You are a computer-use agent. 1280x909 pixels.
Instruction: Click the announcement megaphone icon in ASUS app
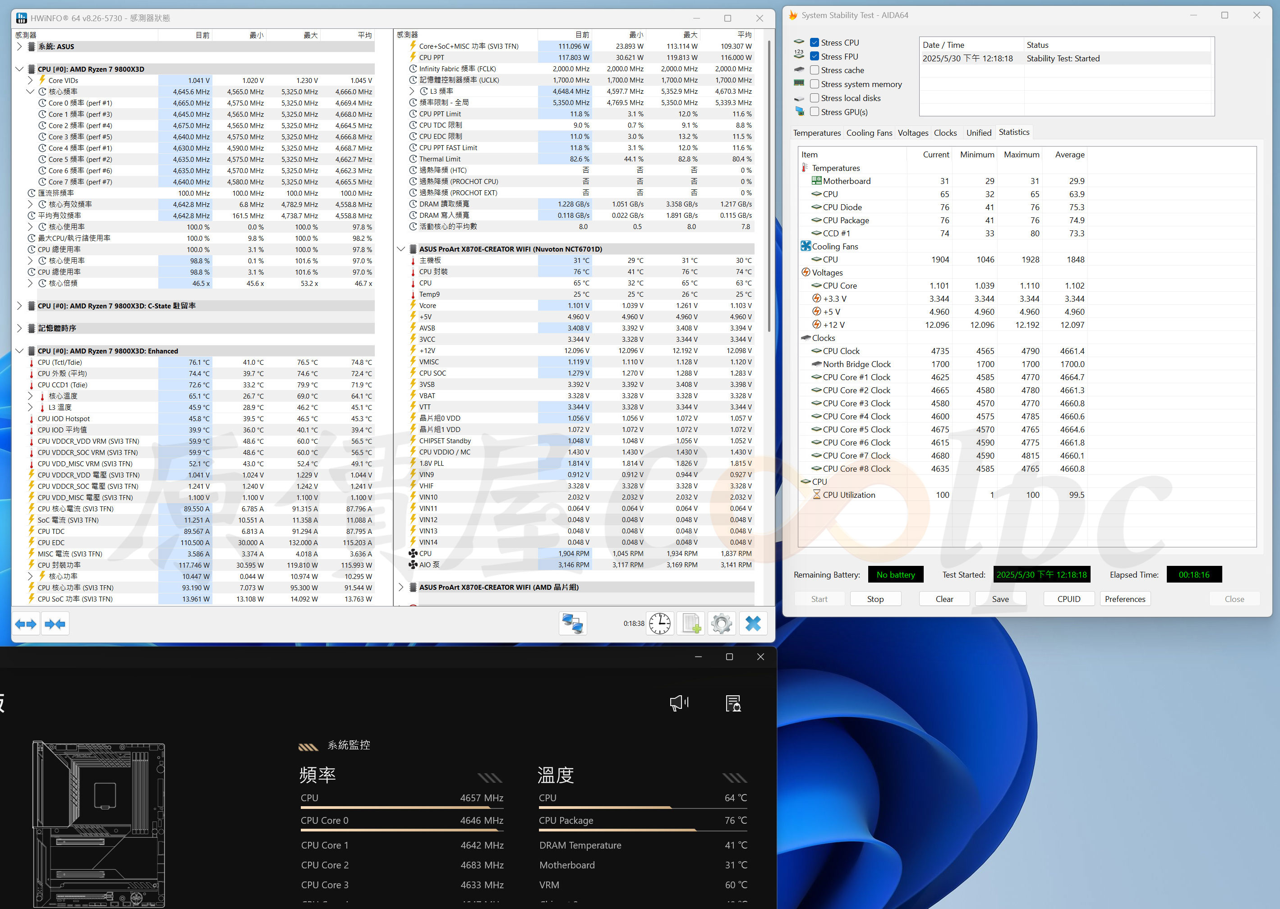point(679,703)
